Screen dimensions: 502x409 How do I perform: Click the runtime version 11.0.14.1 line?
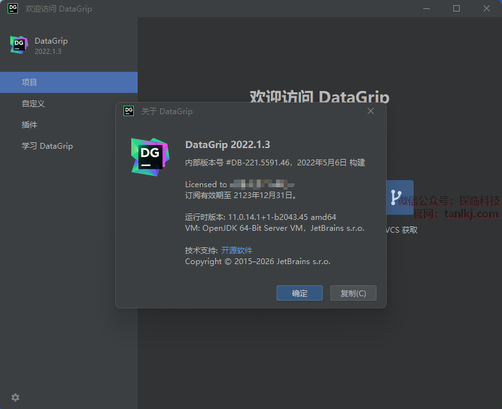coord(261,217)
